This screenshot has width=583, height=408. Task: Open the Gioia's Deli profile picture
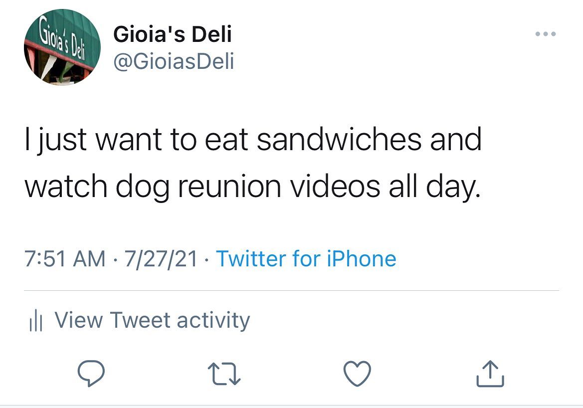pyautogui.click(x=62, y=47)
